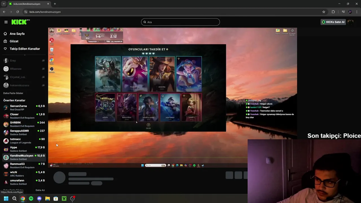The width and height of the screenshot is (361, 203).
Task: Open the circular red-badged taskbar app
Action: tap(72, 198)
